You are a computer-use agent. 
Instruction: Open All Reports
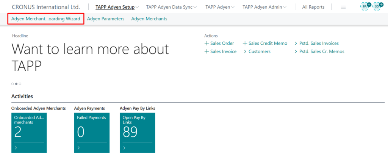313,7
